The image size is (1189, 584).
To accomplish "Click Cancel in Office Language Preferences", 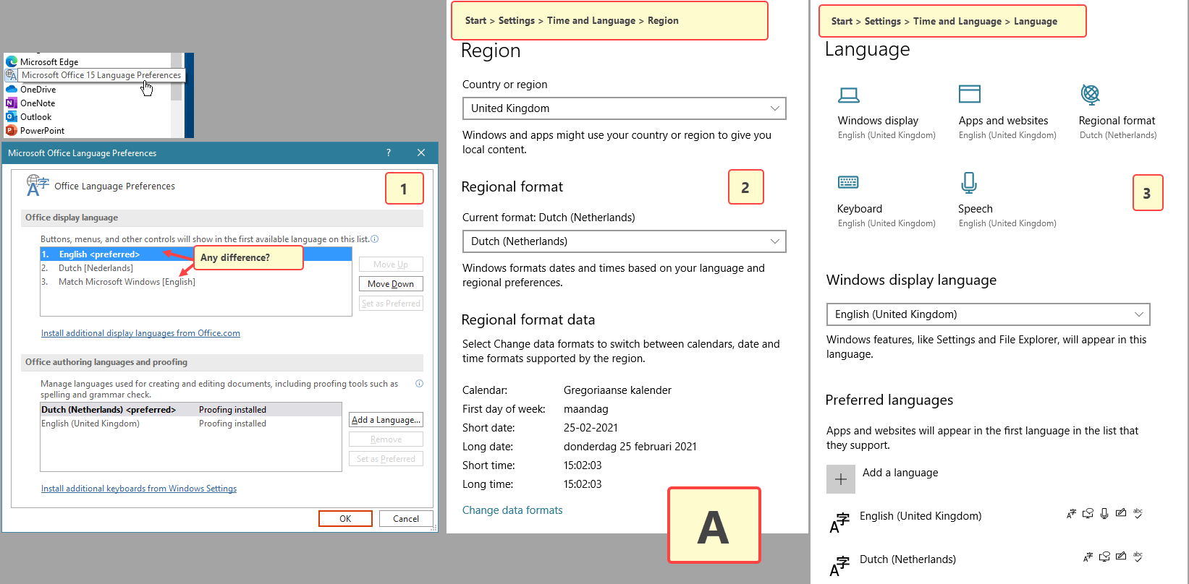I will pyautogui.click(x=406, y=519).
